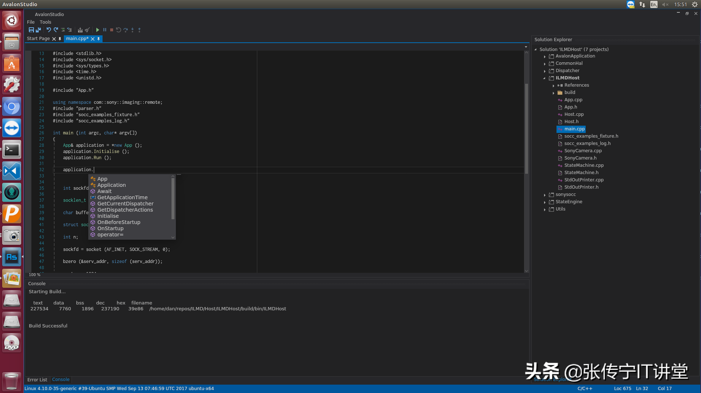The image size is (701, 393).
Task: Switch to the Error List tab
Action: pyautogui.click(x=37, y=380)
